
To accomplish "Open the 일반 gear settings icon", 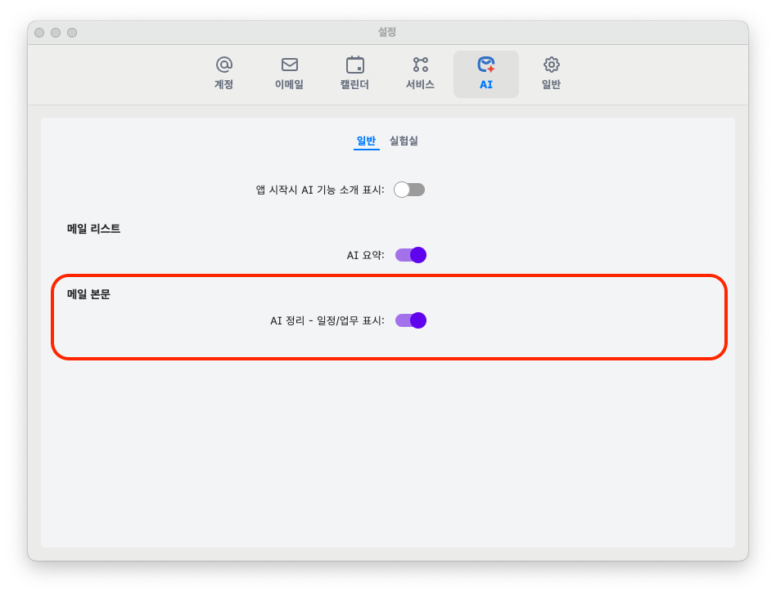I will (x=551, y=73).
